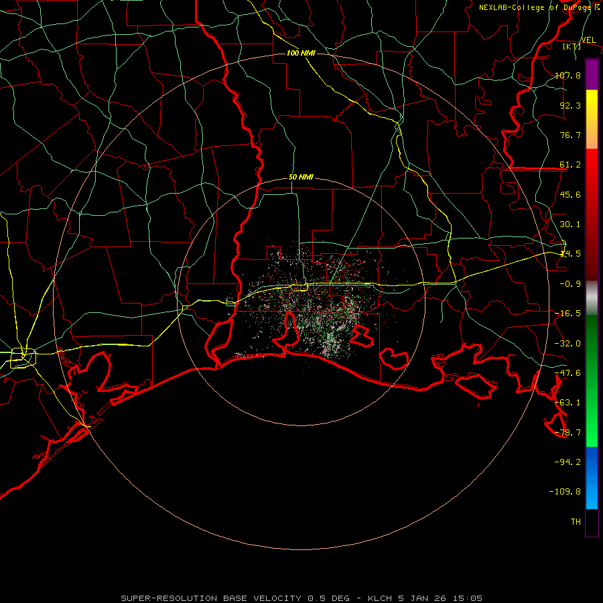Click the -32.0 velocity scale value
The image size is (603, 603).
coord(567,344)
